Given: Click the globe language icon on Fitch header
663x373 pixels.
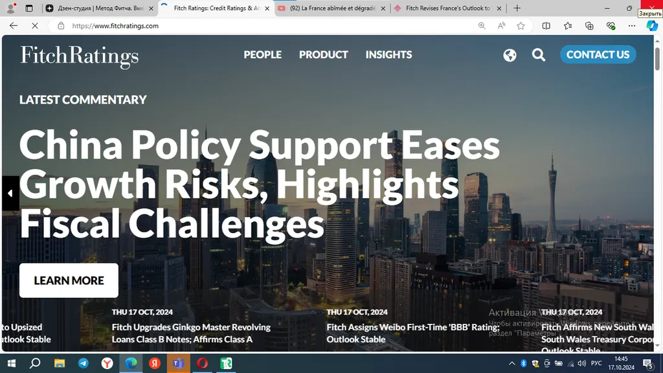Looking at the screenshot, I should click(510, 54).
